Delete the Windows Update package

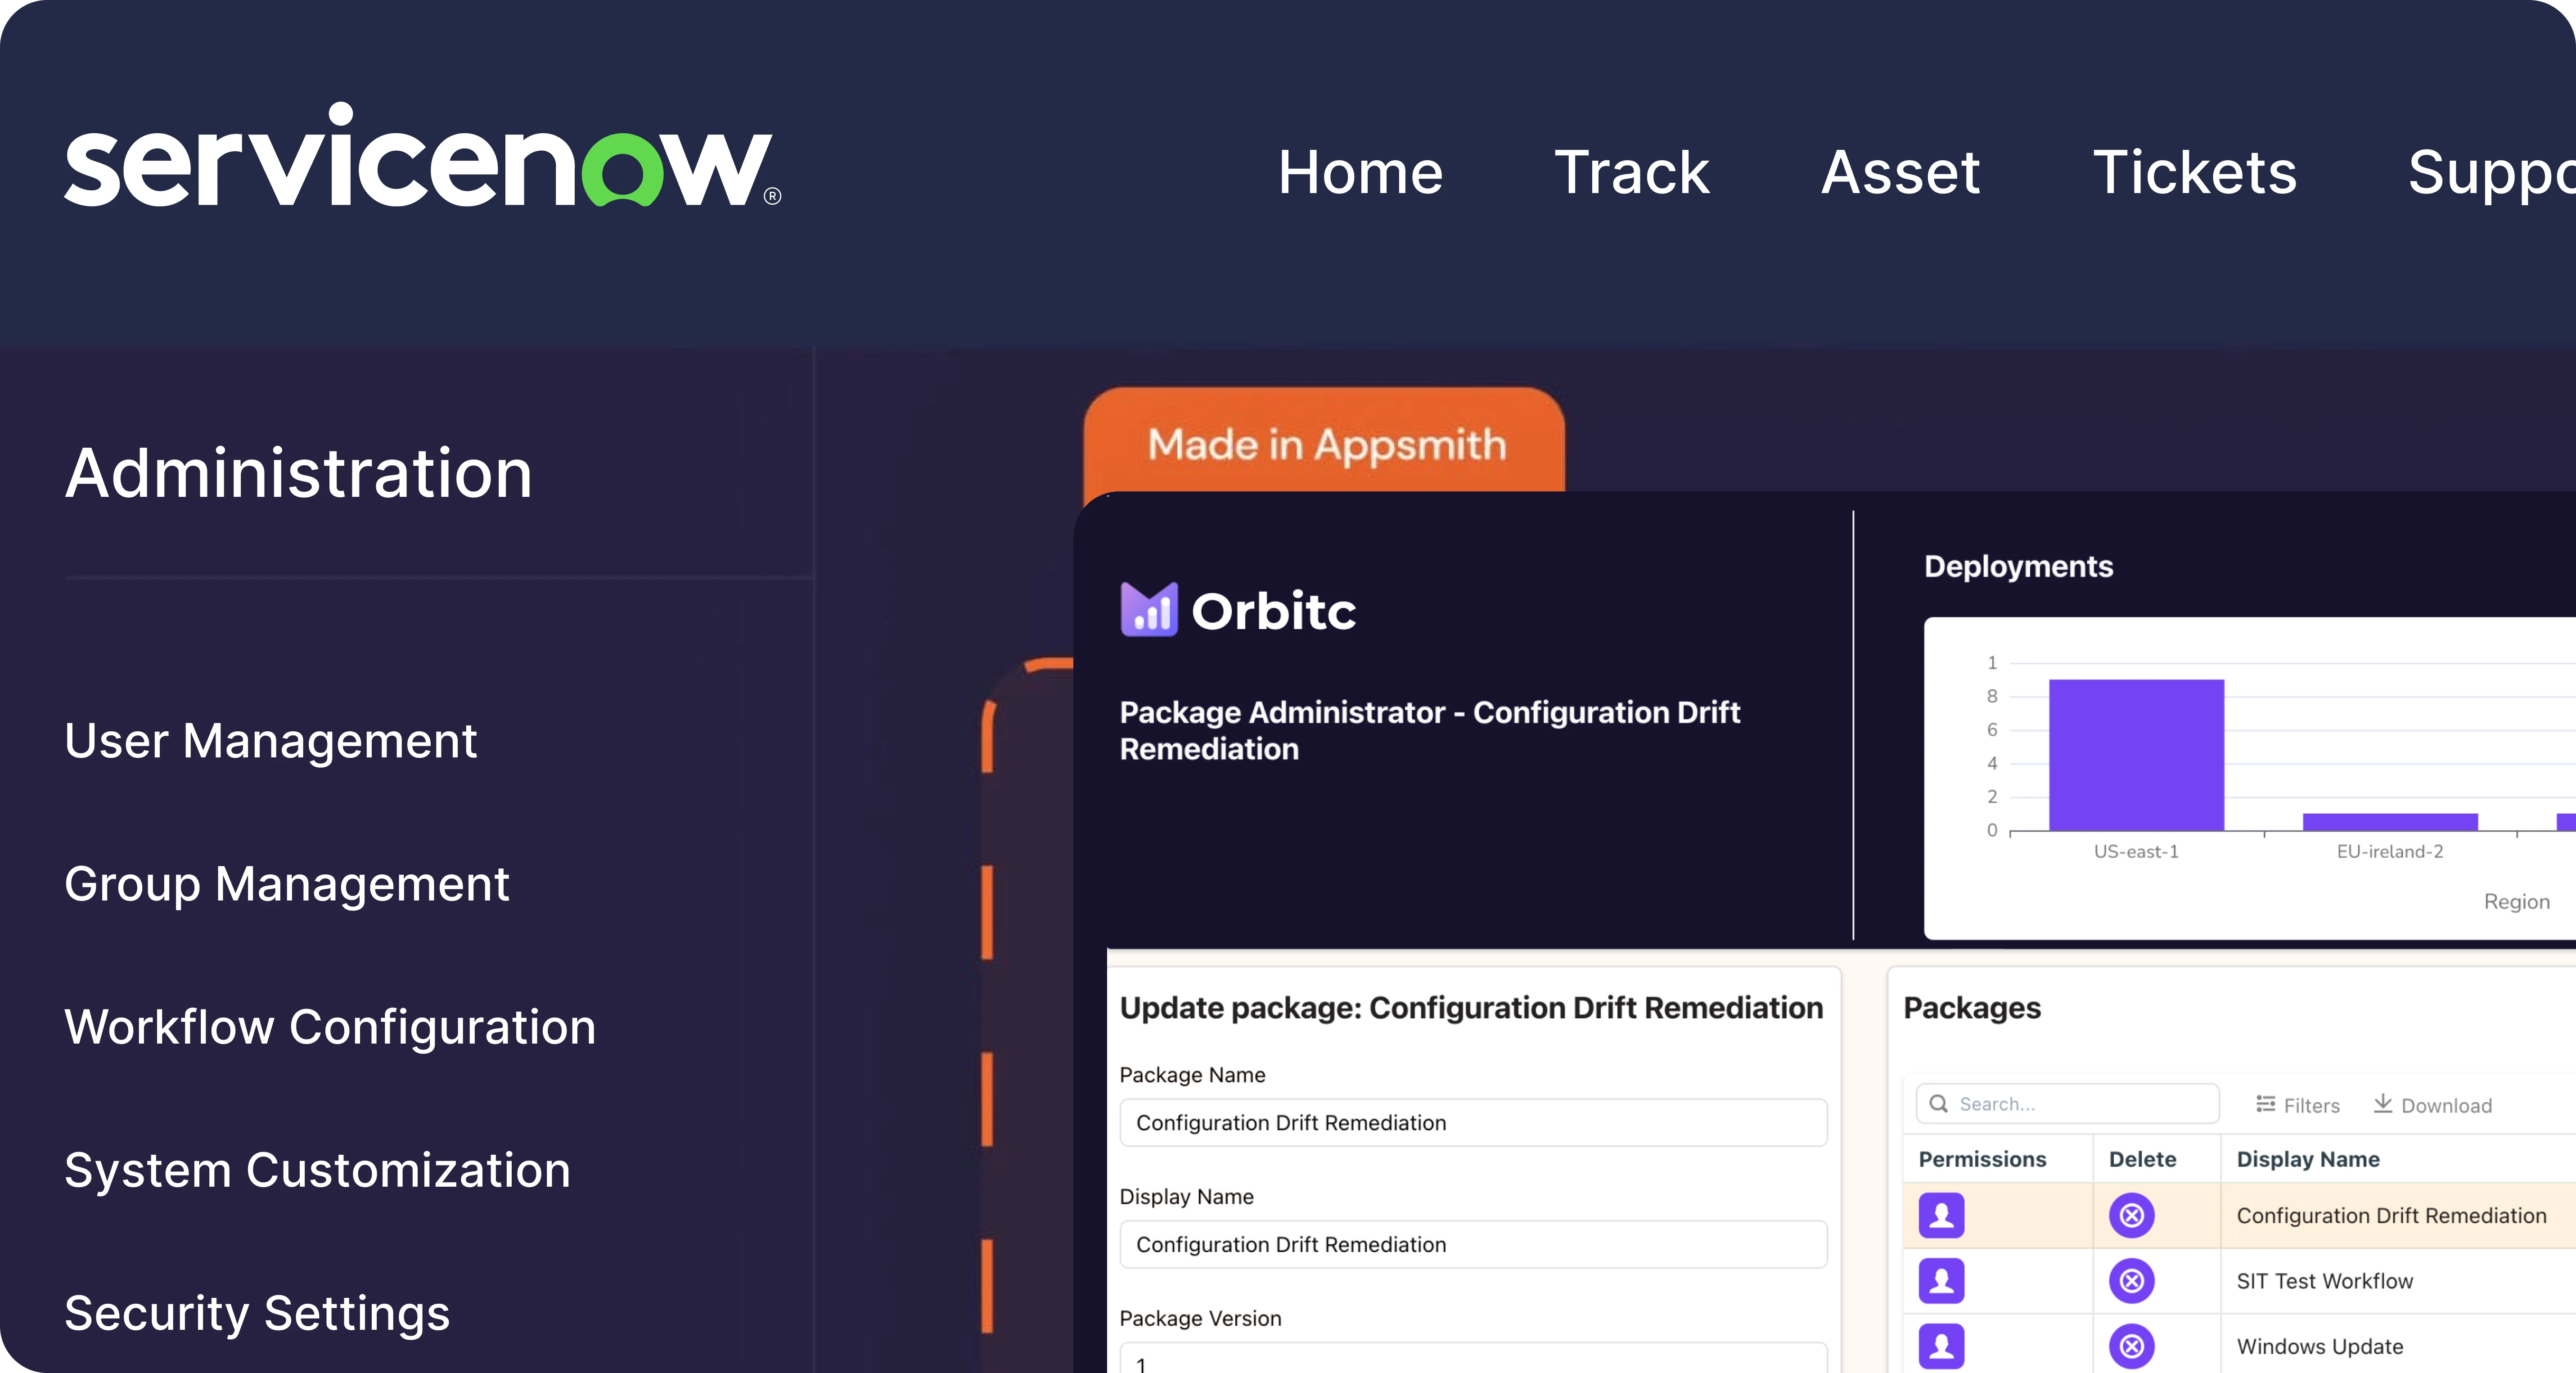[x=2131, y=1345]
